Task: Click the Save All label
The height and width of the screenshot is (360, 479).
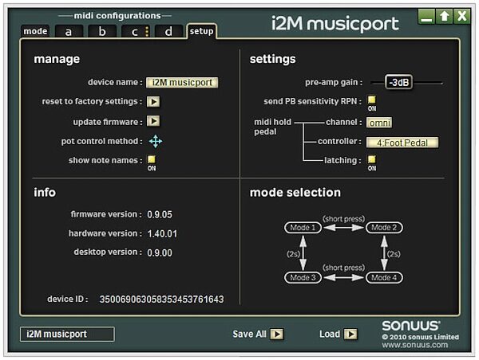Action: pyautogui.click(x=249, y=334)
